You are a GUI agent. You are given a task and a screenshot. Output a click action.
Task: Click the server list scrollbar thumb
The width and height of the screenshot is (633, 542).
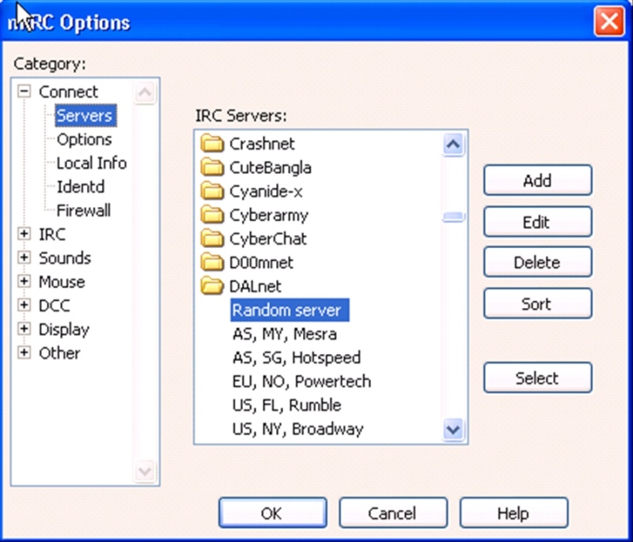click(453, 216)
